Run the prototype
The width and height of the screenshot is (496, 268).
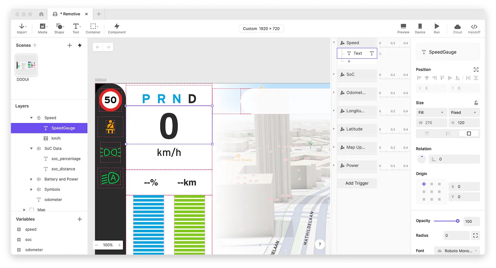(437, 28)
